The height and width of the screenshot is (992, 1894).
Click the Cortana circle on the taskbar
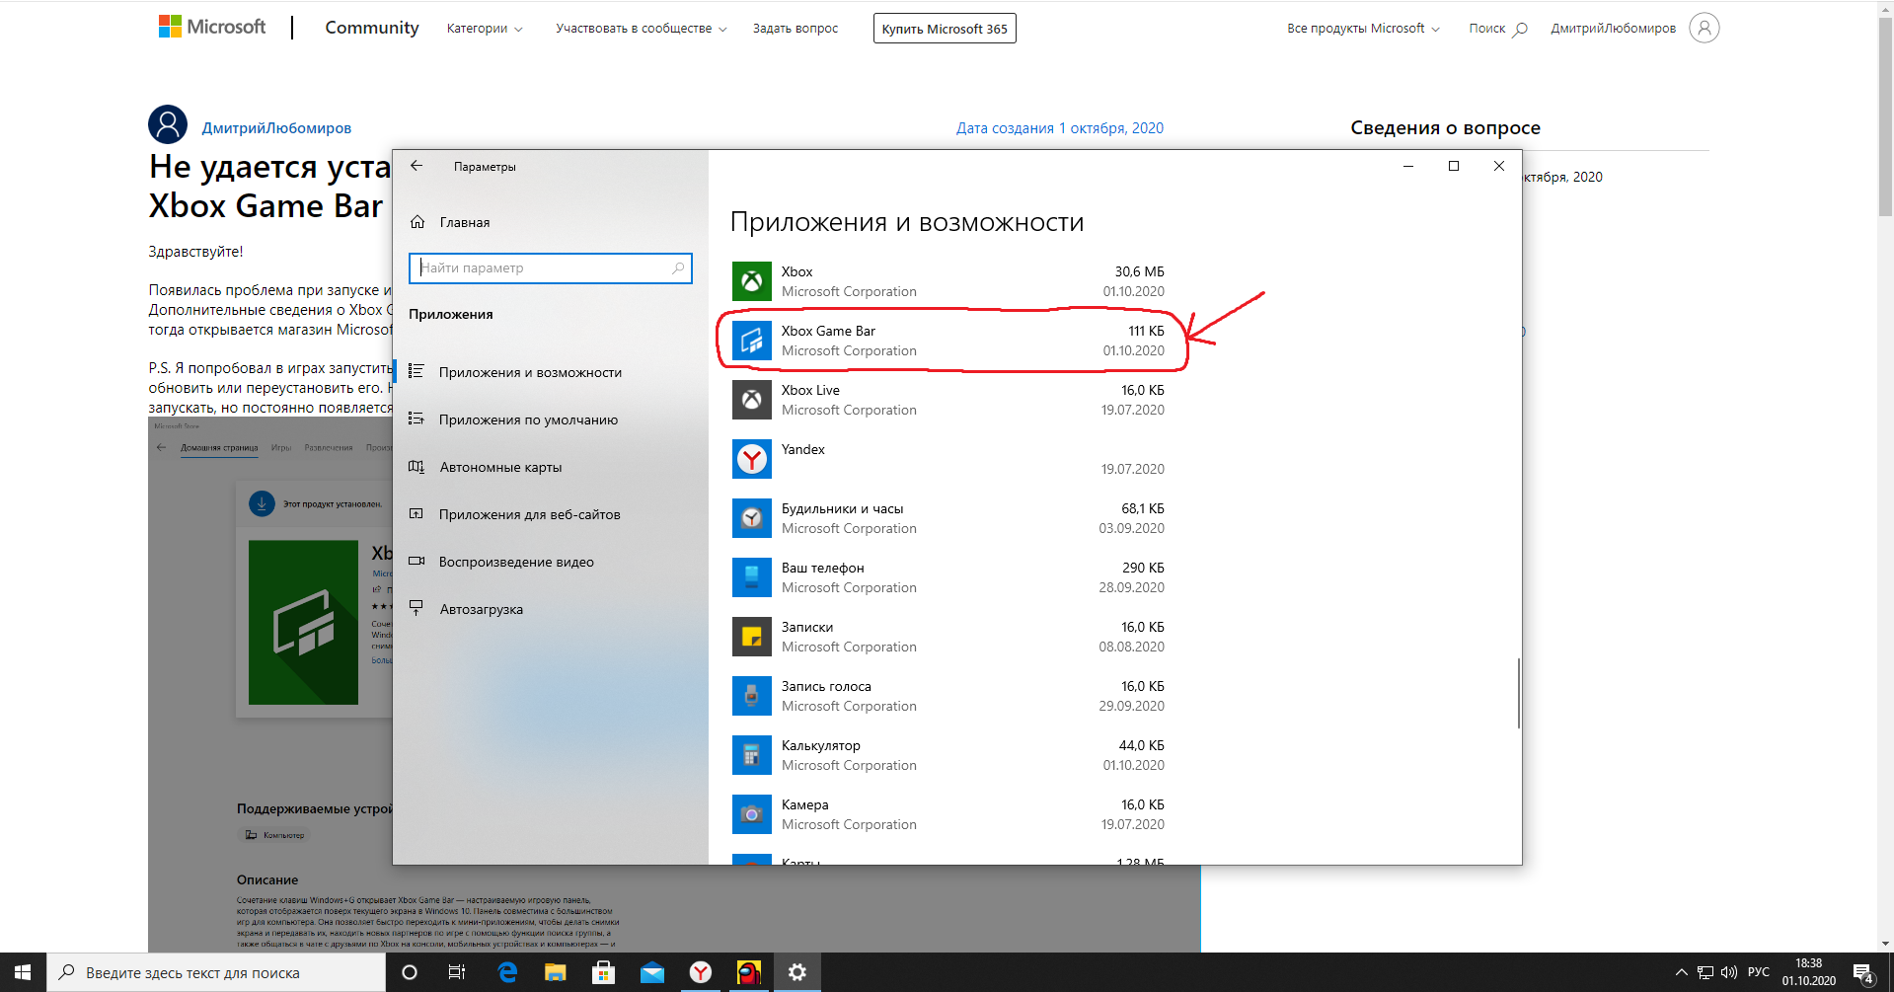pyautogui.click(x=410, y=972)
